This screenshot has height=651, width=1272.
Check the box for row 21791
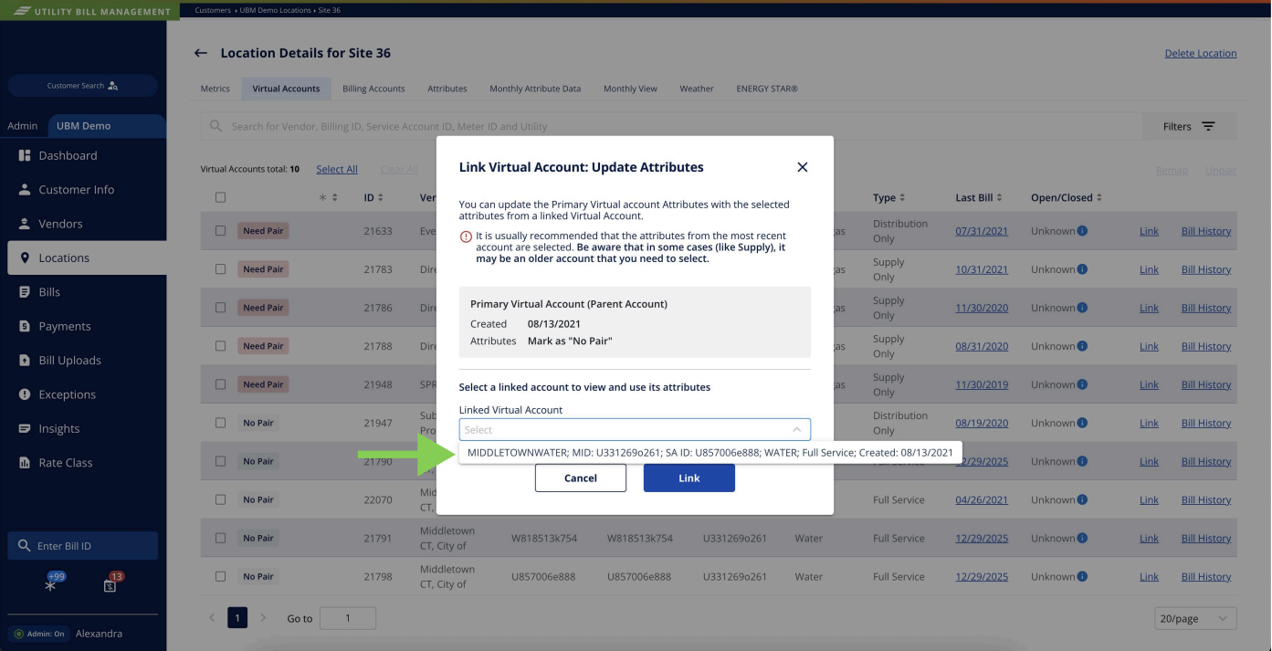click(x=220, y=538)
